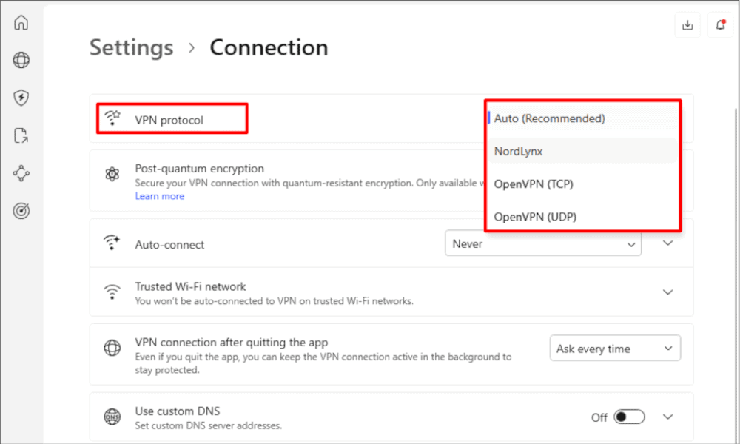Open the Ask every time dropdown
The height and width of the screenshot is (444, 740).
[615, 349]
